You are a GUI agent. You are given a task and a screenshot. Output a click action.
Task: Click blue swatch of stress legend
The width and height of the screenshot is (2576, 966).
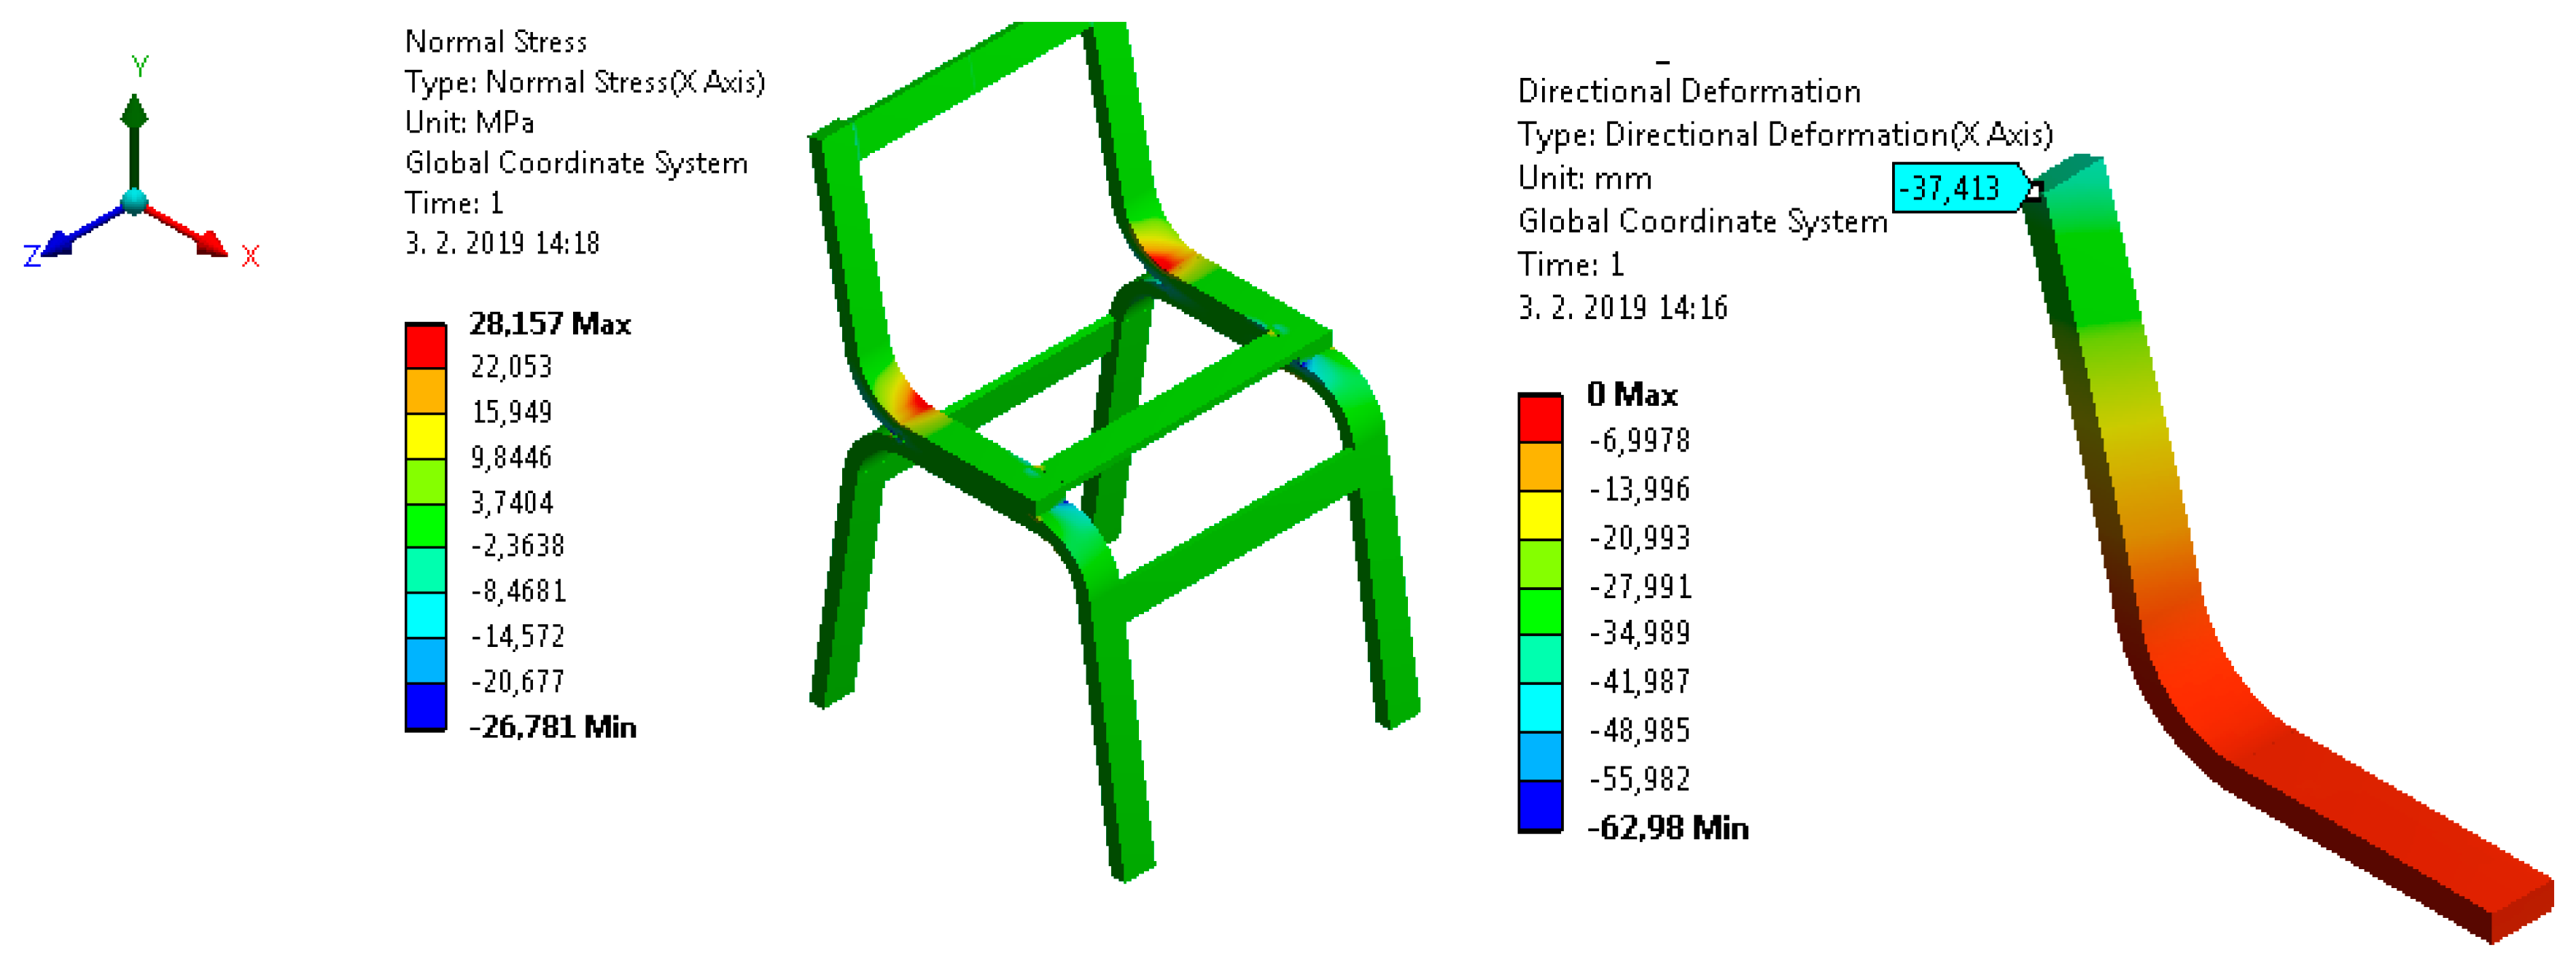(425, 706)
